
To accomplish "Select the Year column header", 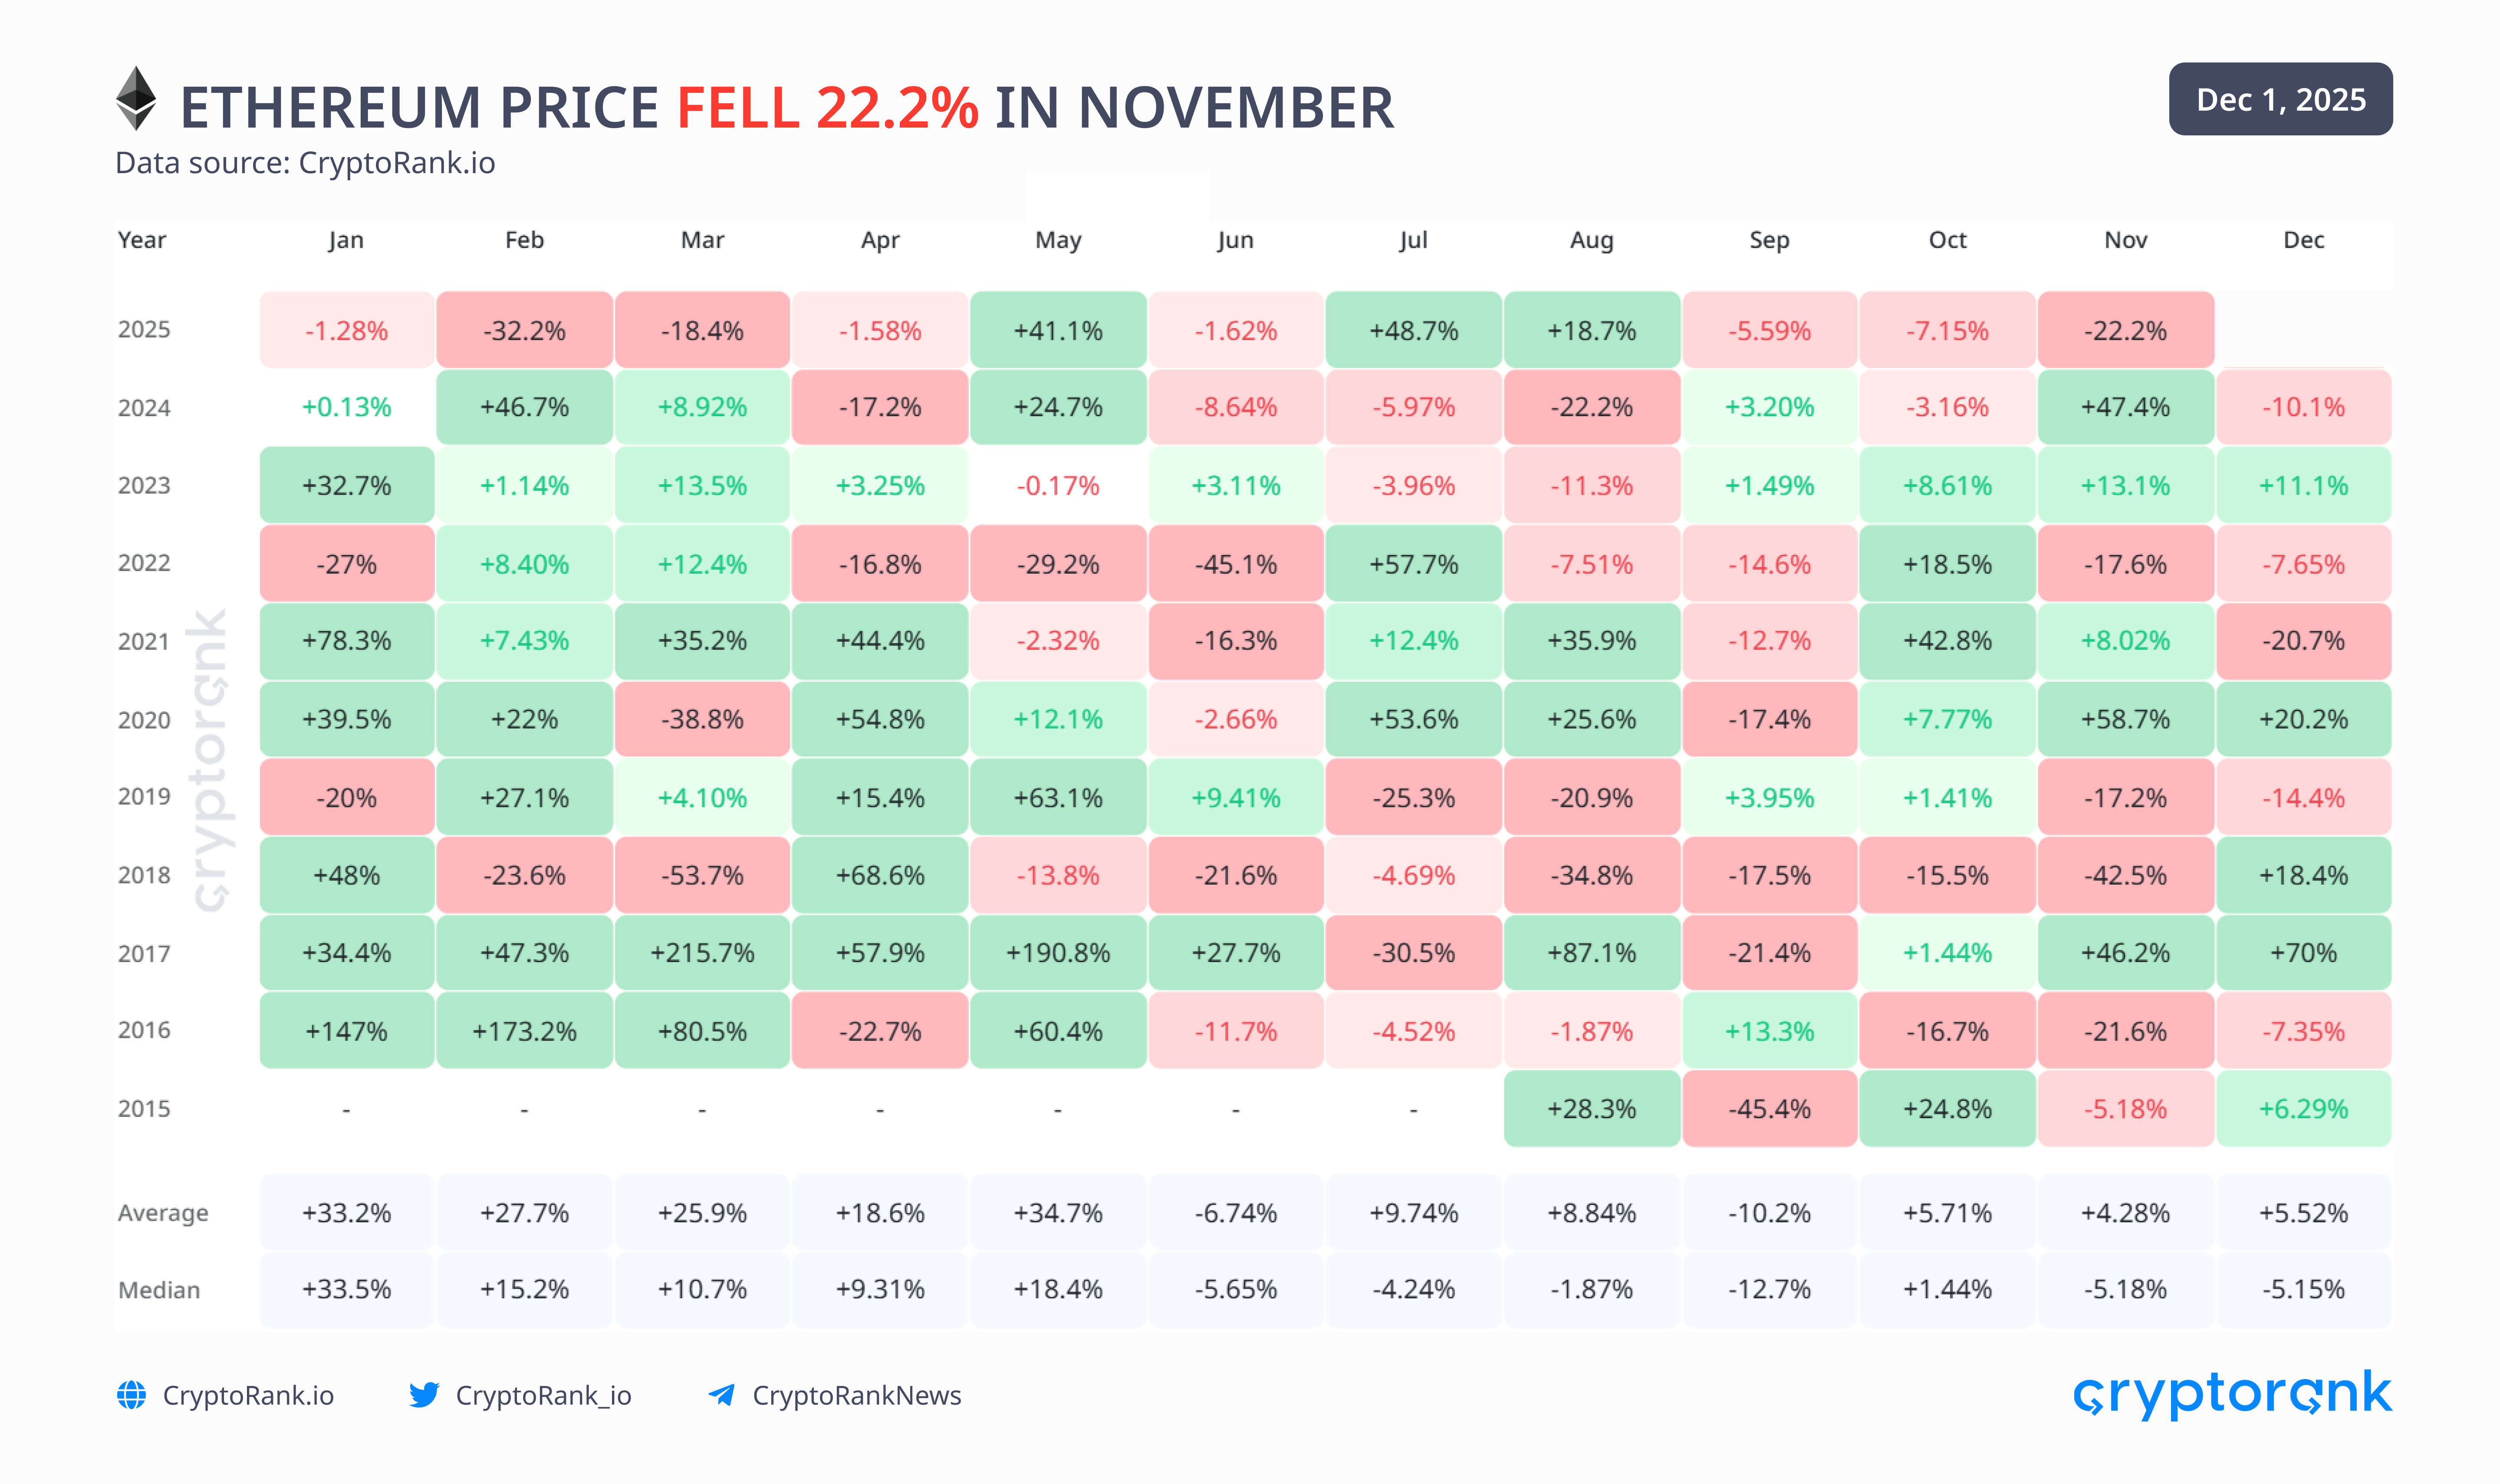I will click(142, 240).
